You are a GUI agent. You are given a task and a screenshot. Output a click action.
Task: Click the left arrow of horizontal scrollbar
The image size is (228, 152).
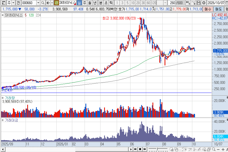3,149
